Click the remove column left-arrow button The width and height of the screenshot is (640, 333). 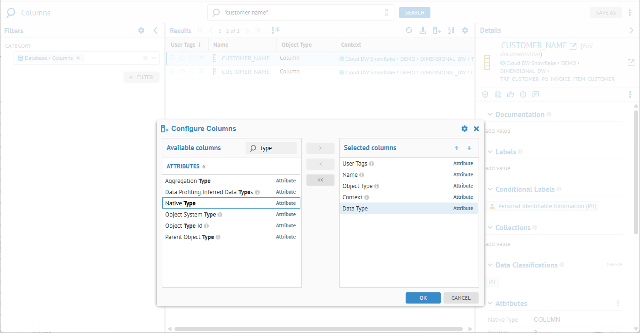coord(320,164)
